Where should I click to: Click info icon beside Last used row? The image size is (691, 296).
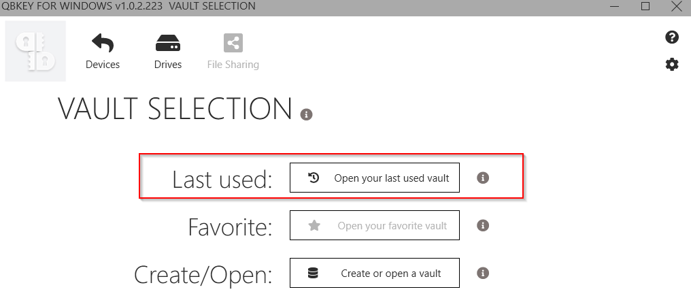coord(483,178)
